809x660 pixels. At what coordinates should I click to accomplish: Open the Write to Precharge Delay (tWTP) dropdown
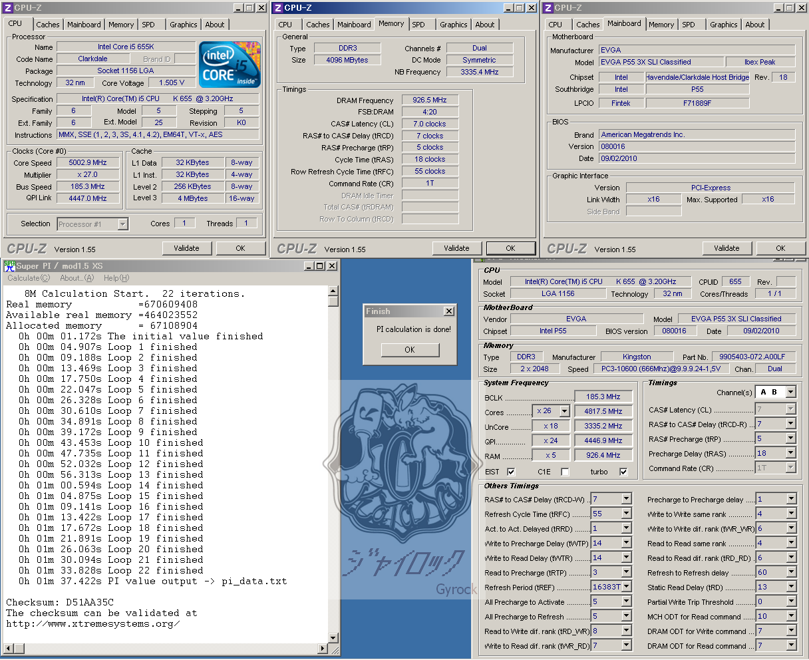(626, 543)
